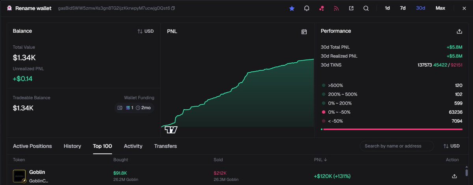Select the 1d time range
The image size is (473, 185).
click(x=387, y=8)
